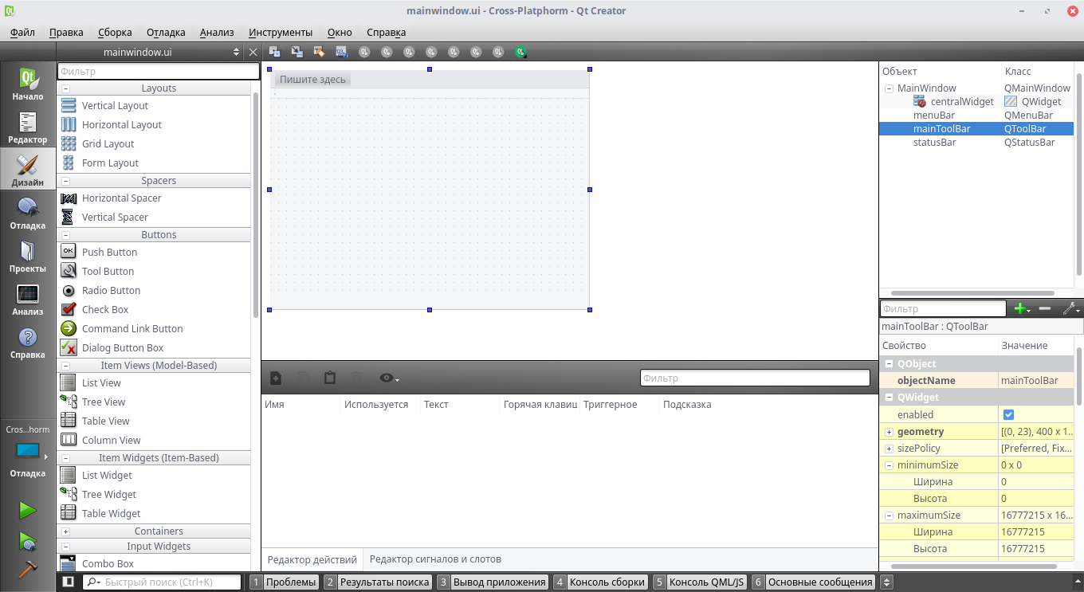Create a new action in Action Editor
1084x592 pixels.
(x=276, y=378)
